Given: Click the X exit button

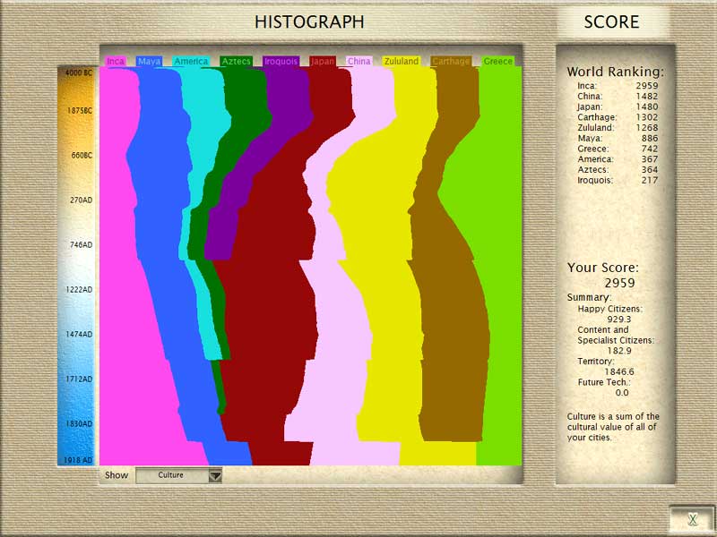Looking at the screenshot, I should (x=692, y=519).
